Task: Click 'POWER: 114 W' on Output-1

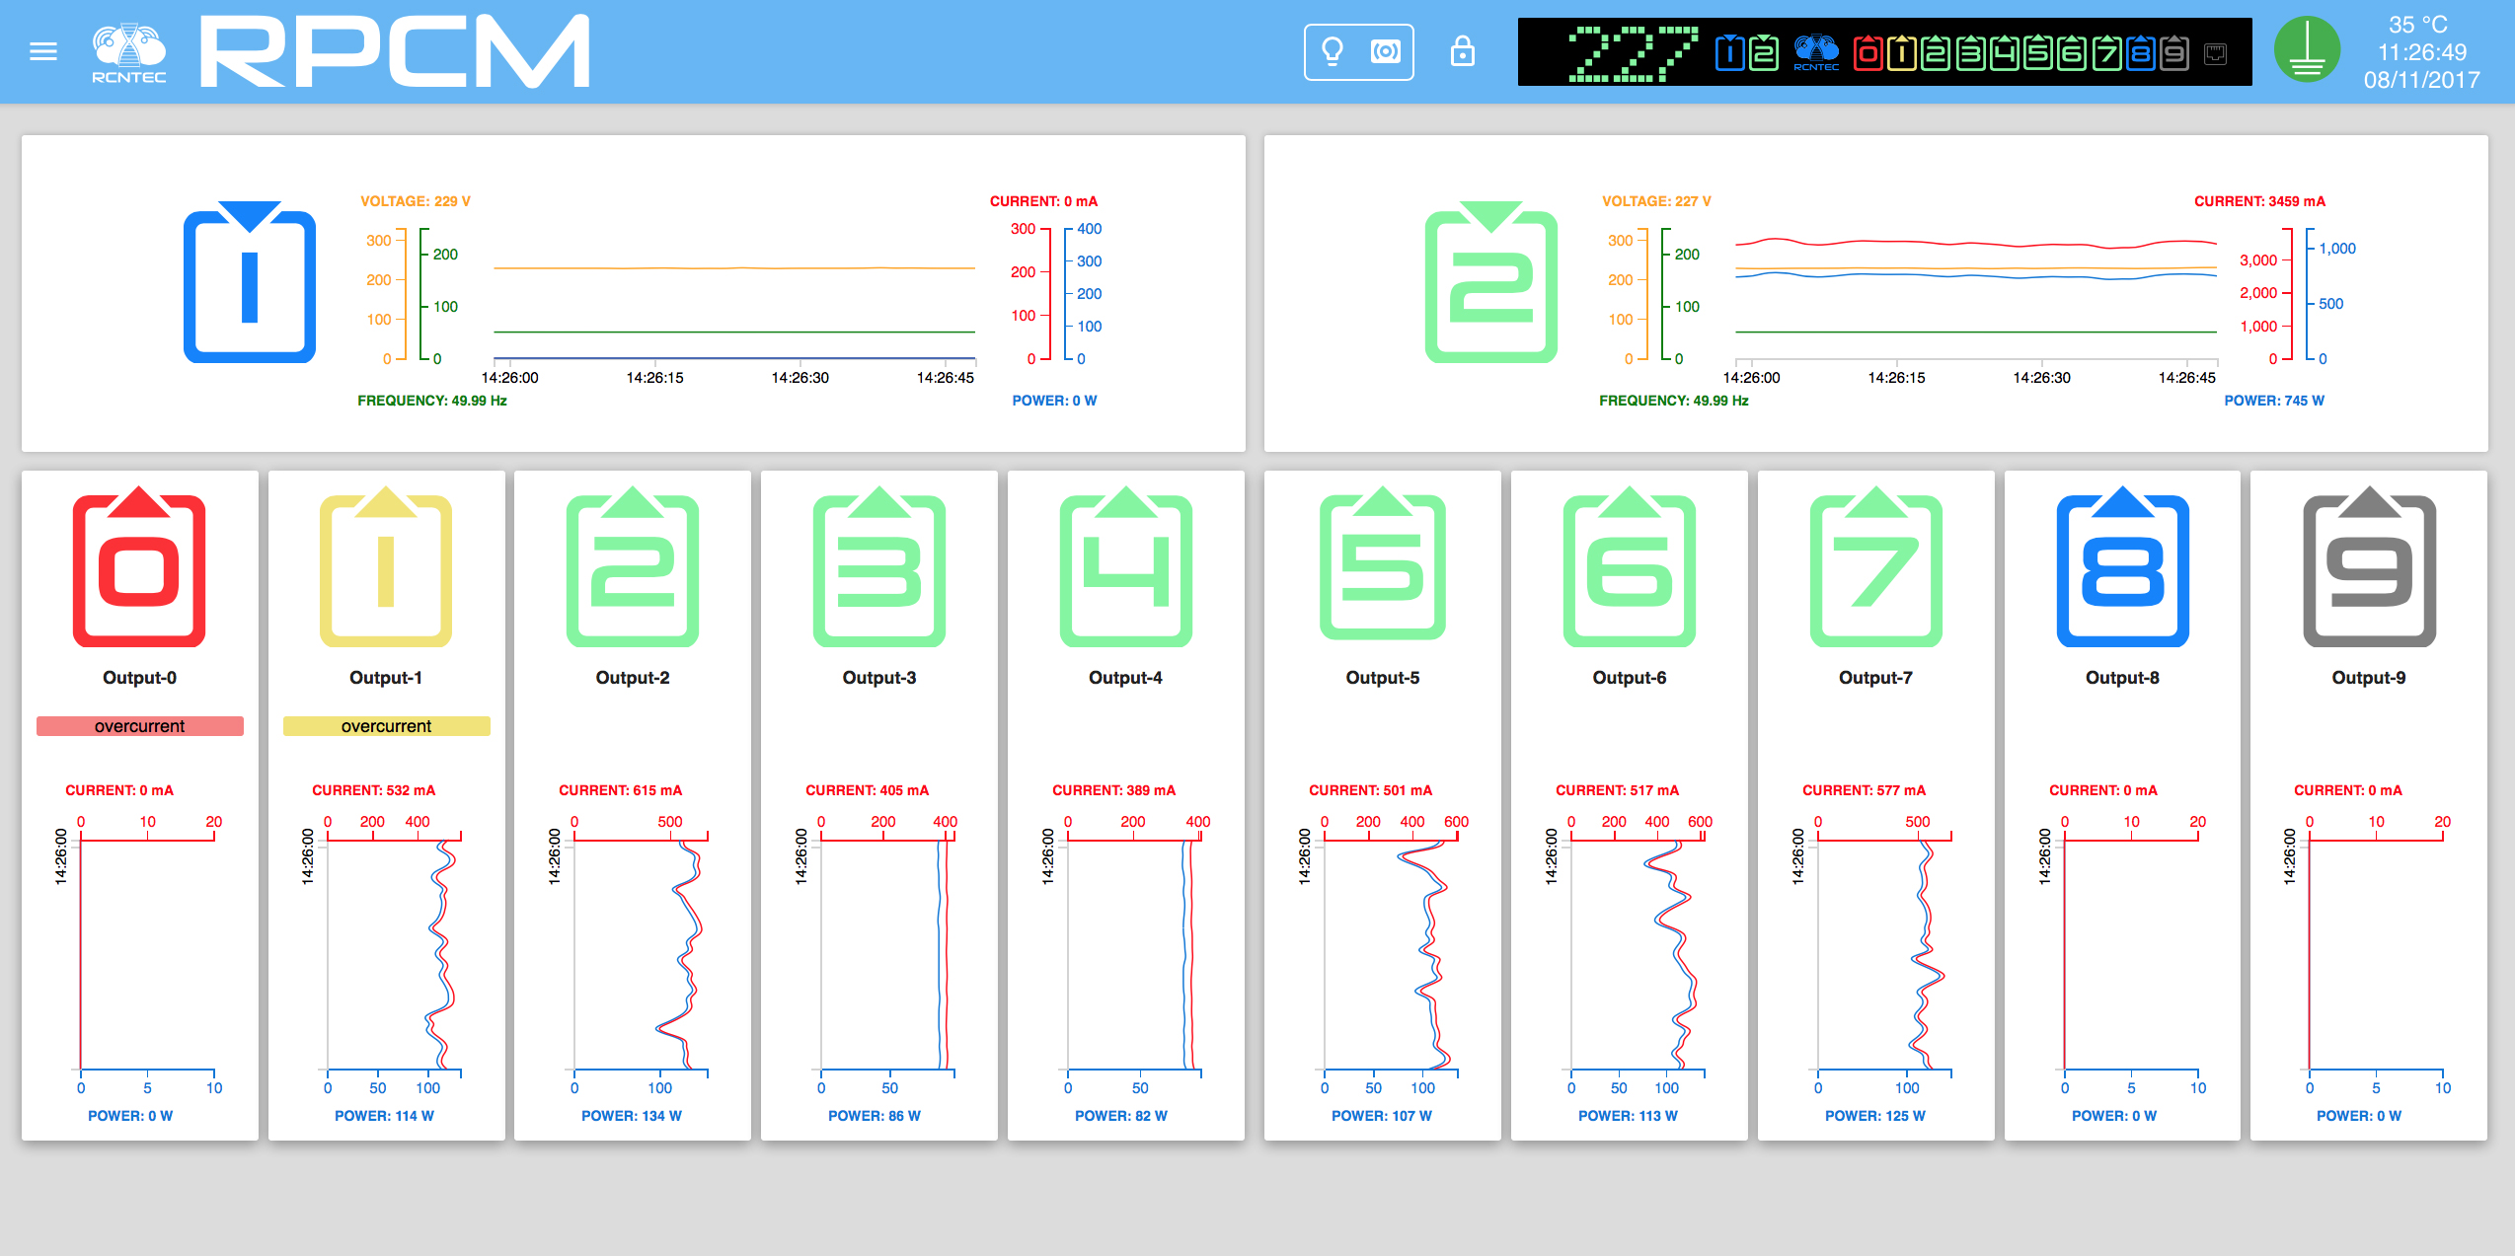Action: click(385, 1116)
